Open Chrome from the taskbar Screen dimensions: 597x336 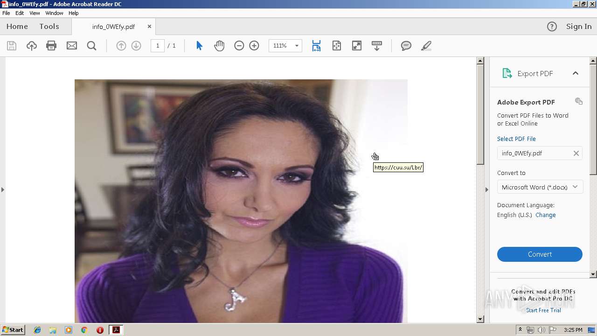[84, 330]
